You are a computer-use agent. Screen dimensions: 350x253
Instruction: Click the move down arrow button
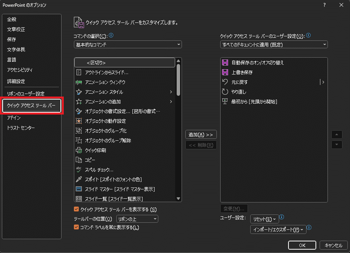(337, 144)
